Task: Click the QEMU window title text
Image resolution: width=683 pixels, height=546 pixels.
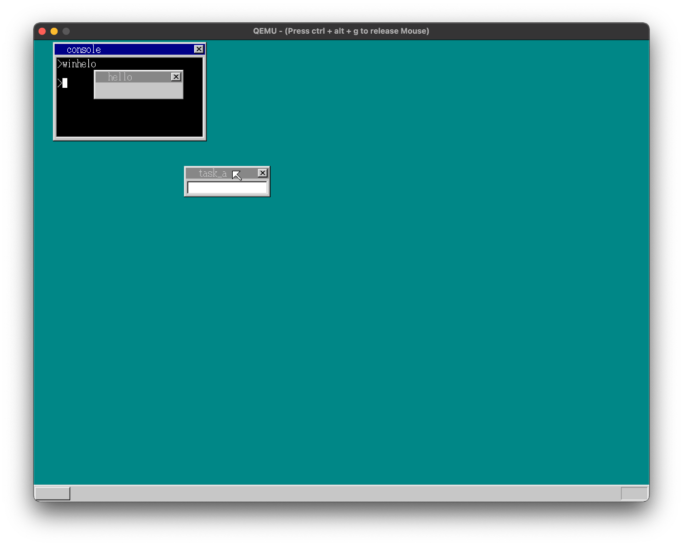Action: click(x=341, y=31)
